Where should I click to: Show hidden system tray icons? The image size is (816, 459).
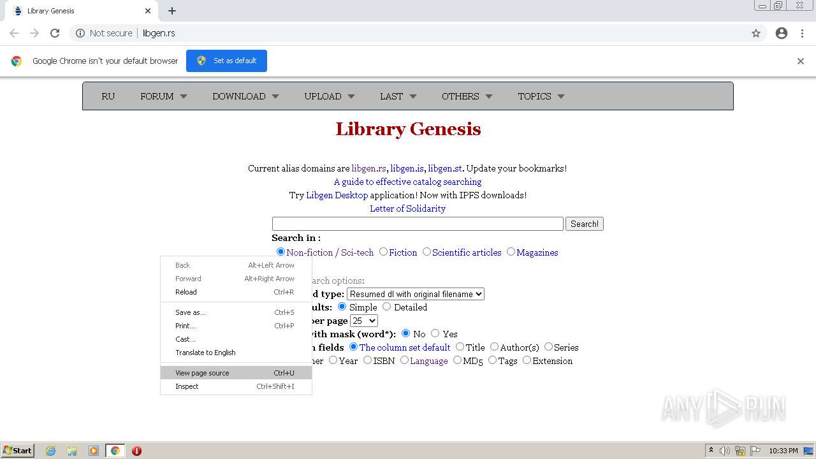coord(711,451)
